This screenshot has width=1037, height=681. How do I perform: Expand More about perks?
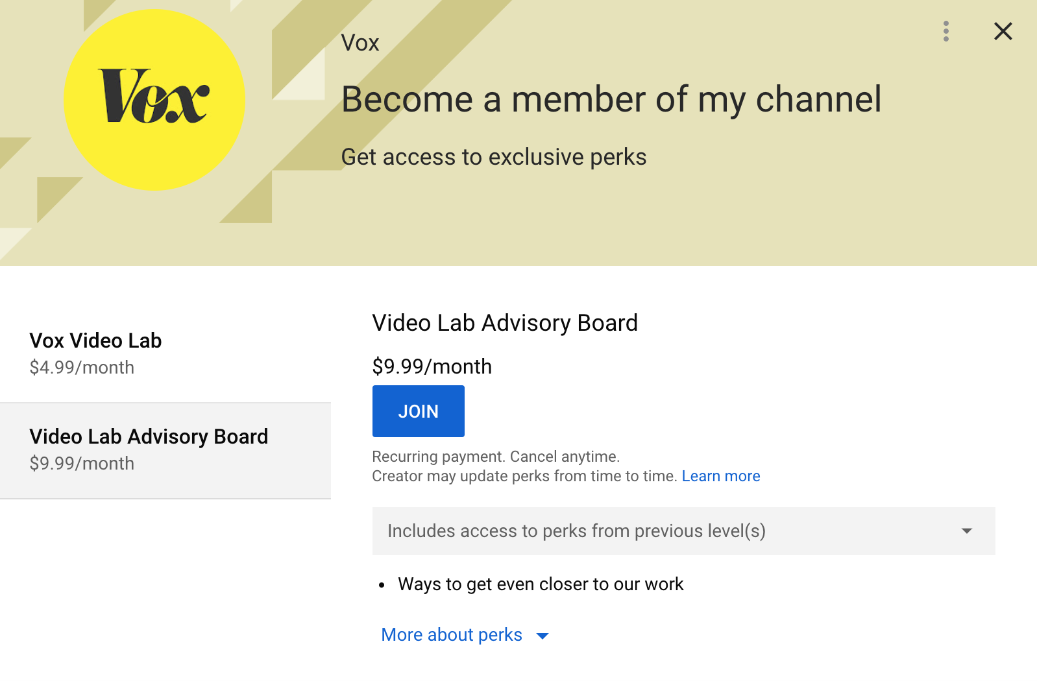tap(452, 635)
